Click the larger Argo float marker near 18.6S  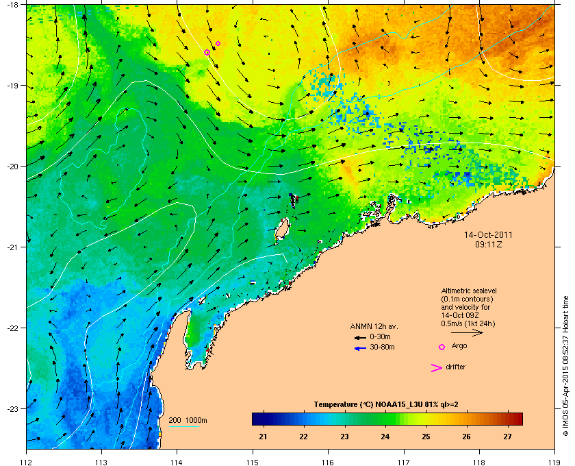(207, 53)
